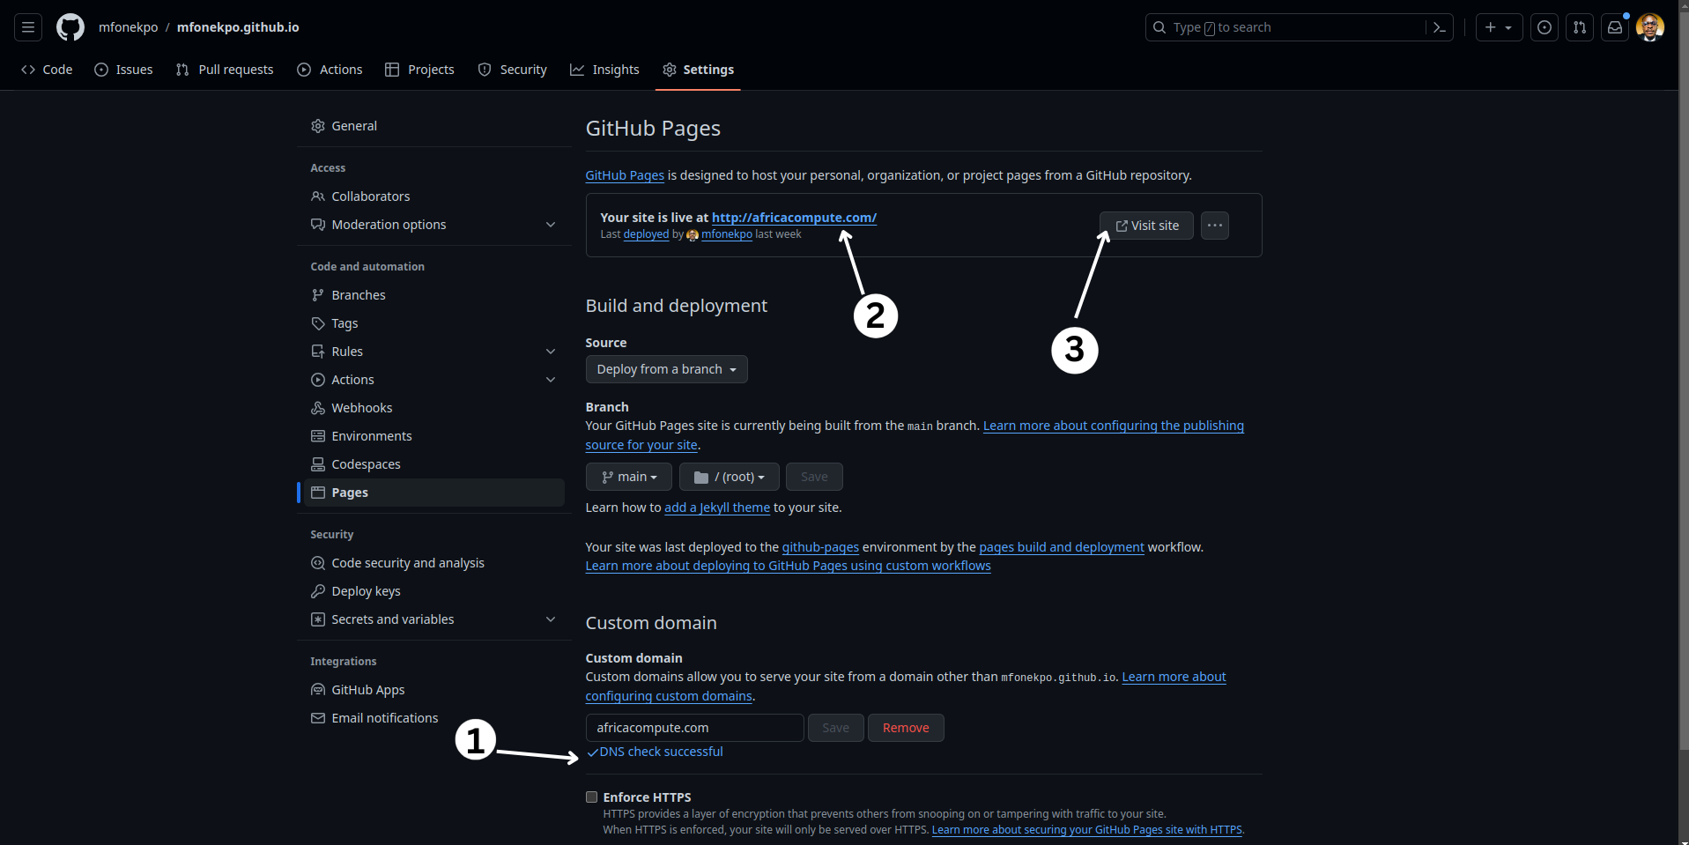1689x845 pixels.
Task: Click the Save button next to custom domain
Action: [x=836, y=728]
